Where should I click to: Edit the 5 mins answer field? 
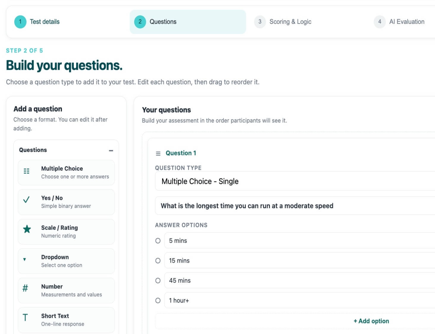[x=300, y=241]
